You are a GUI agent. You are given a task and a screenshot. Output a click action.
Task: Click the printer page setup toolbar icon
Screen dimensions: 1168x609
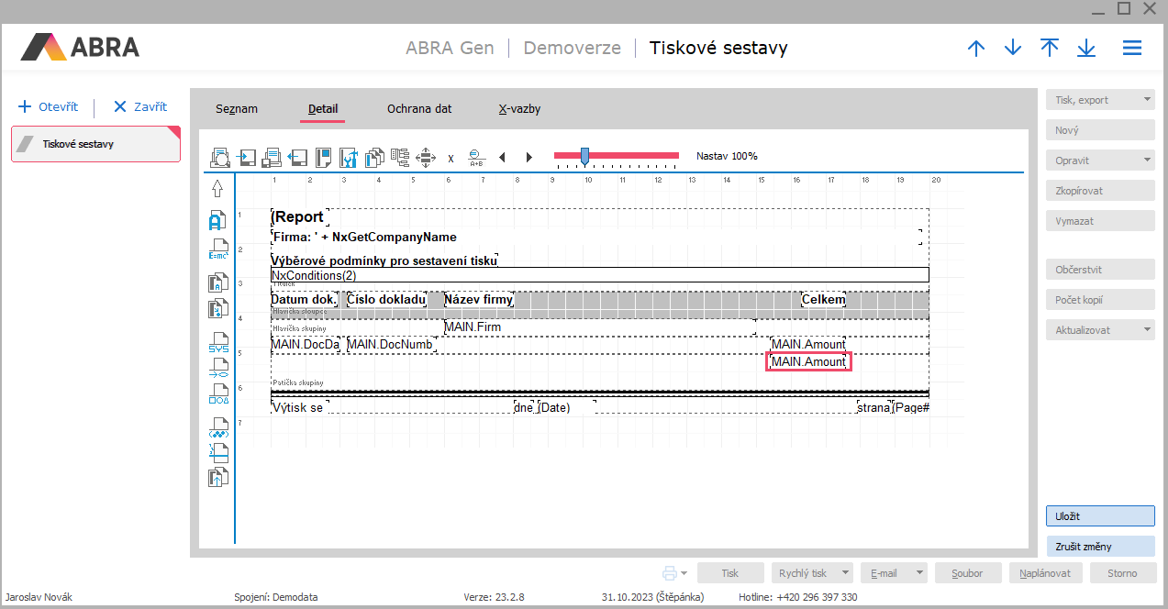(272, 157)
